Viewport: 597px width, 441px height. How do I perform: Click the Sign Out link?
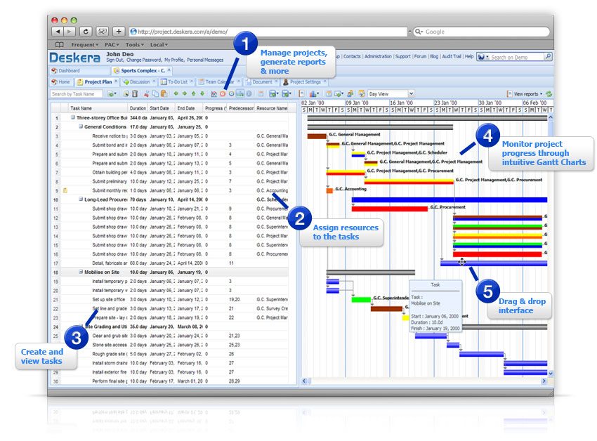click(x=114, y=60)
